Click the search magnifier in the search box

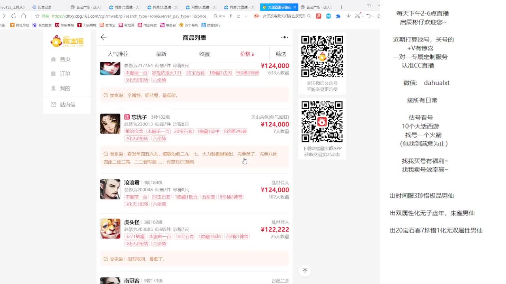point(309,16)
